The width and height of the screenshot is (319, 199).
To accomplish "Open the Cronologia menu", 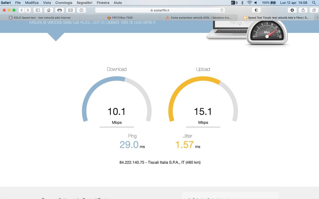I will 64,2.
